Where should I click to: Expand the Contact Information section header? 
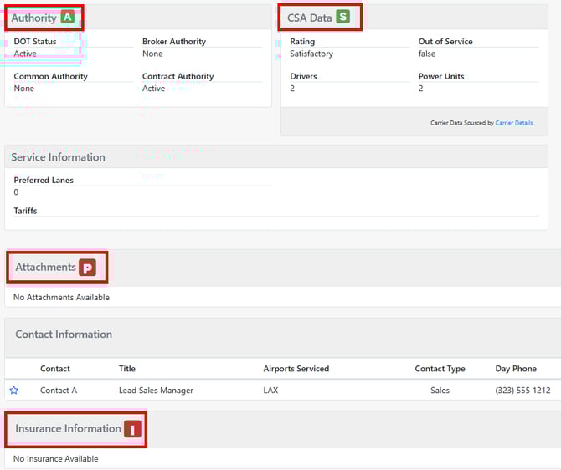click(64, 335)
